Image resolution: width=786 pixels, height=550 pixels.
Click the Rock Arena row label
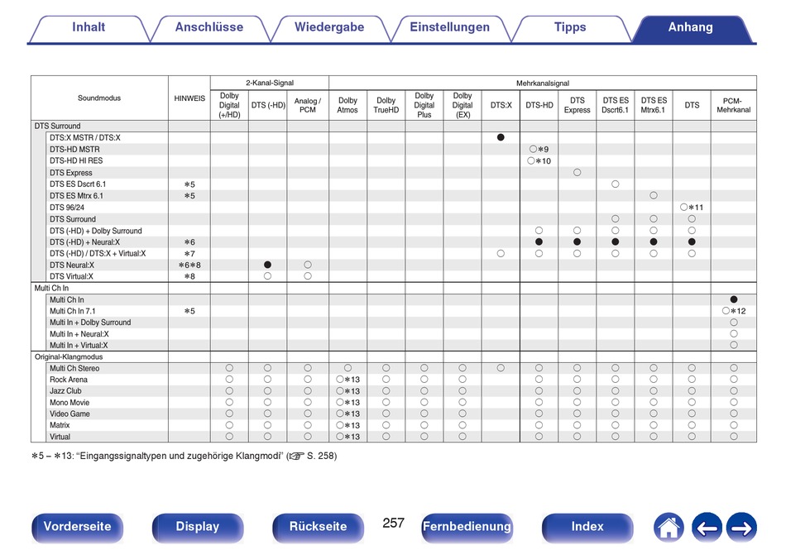(x=68, y=380)
